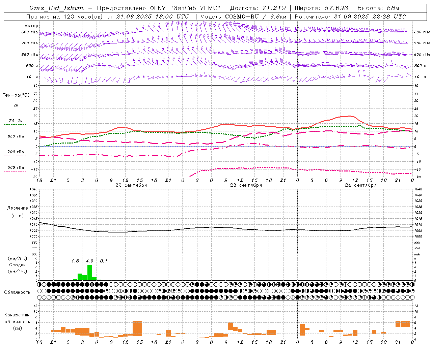Image resolution: width=432 pixels, height=345 pixels.
Task: Click the 'Ветер' wind panel label
Action: click(31, 26)
